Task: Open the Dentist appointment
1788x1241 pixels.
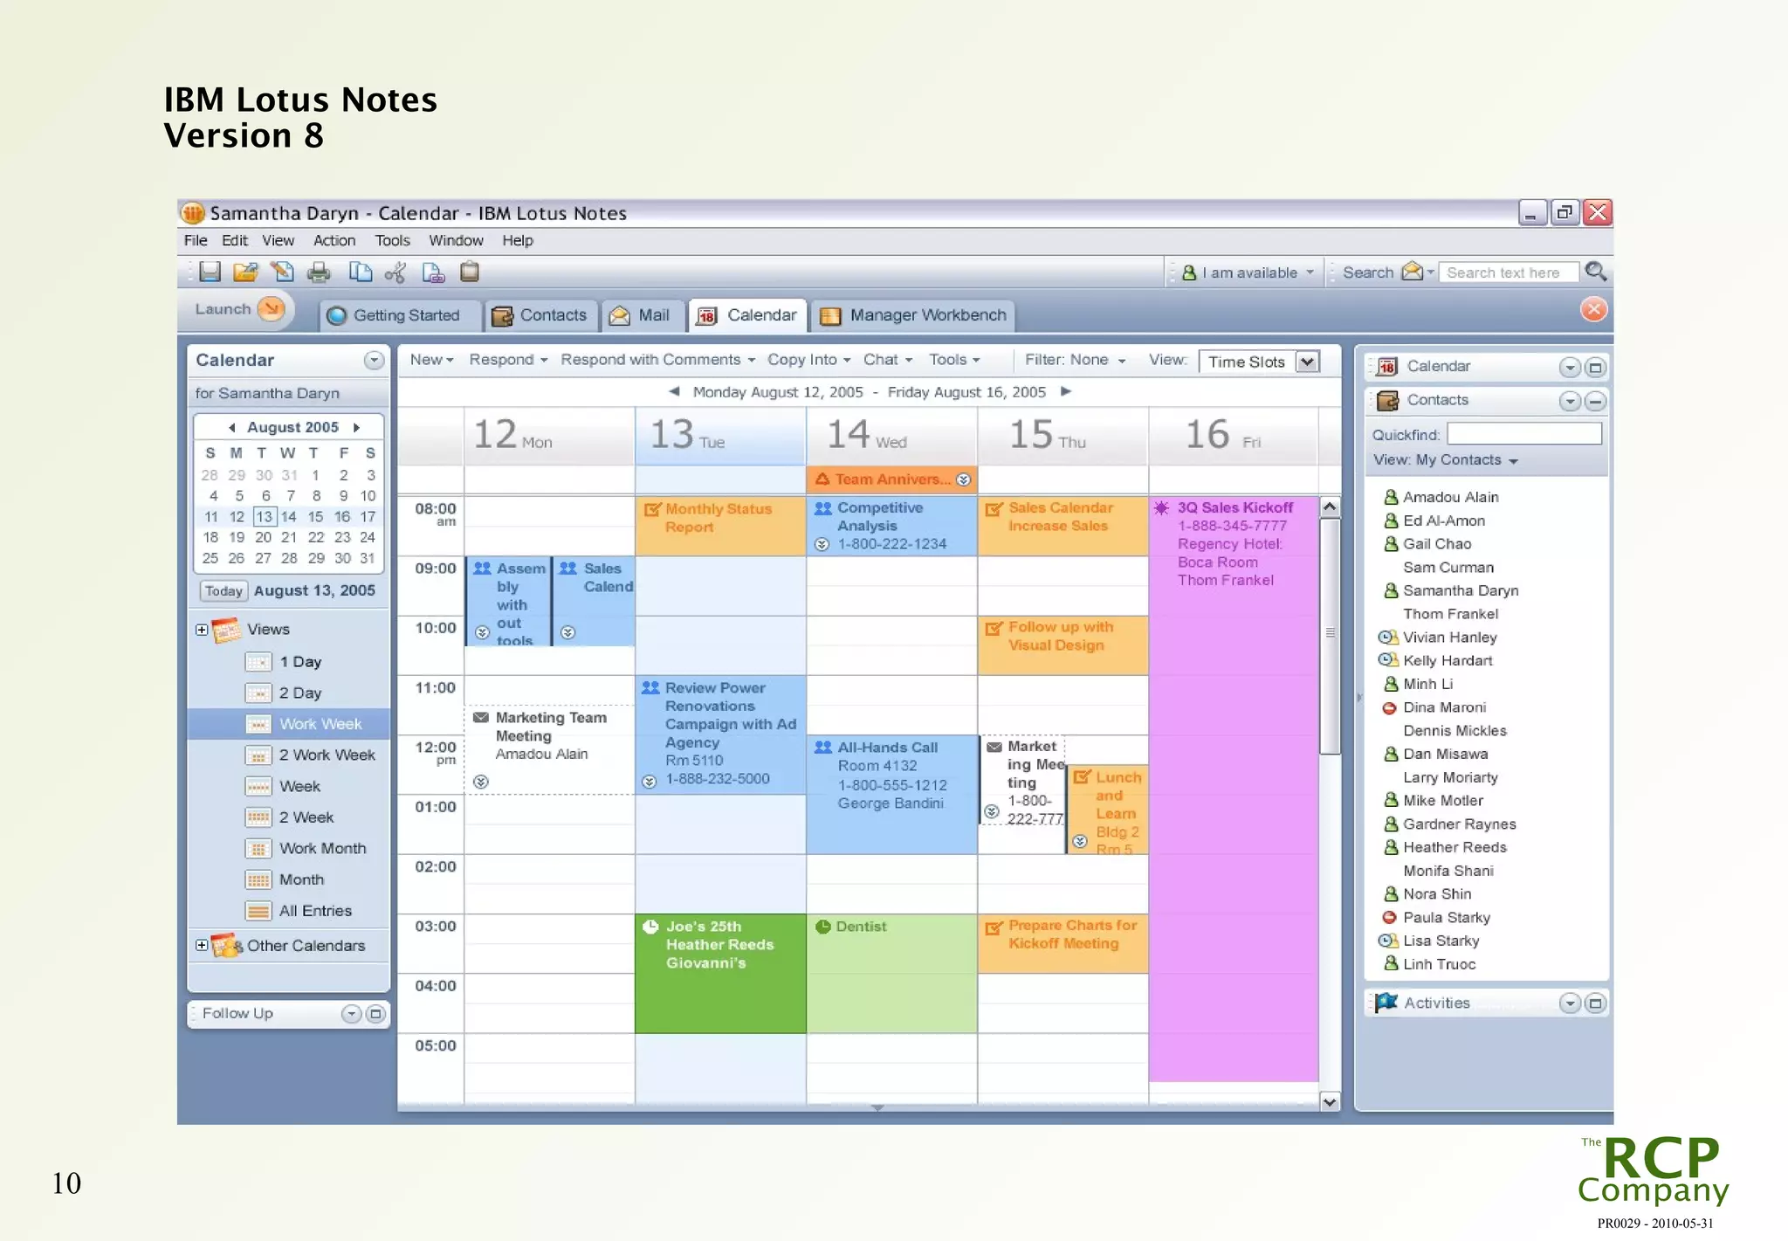Action: tap(891, 973)
